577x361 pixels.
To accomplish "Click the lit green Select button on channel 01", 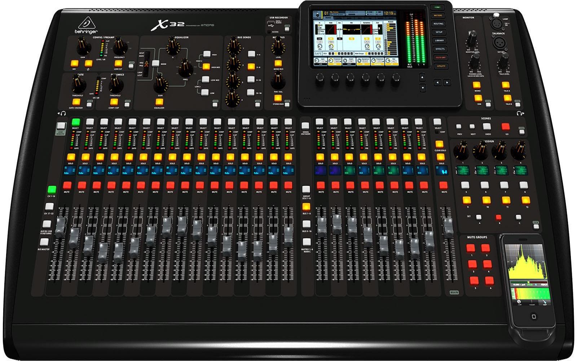I will [x=75, y=122].
